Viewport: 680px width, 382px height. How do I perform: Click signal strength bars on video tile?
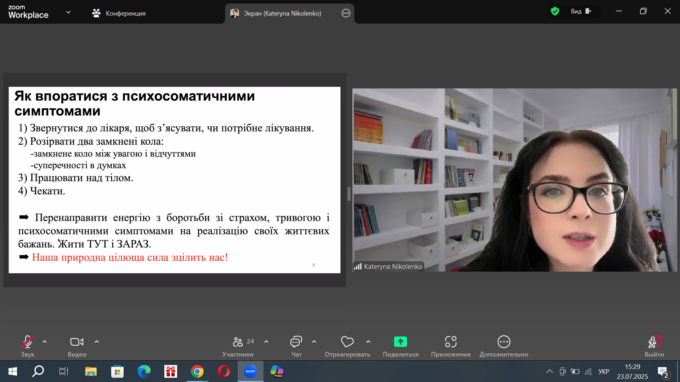358,266
